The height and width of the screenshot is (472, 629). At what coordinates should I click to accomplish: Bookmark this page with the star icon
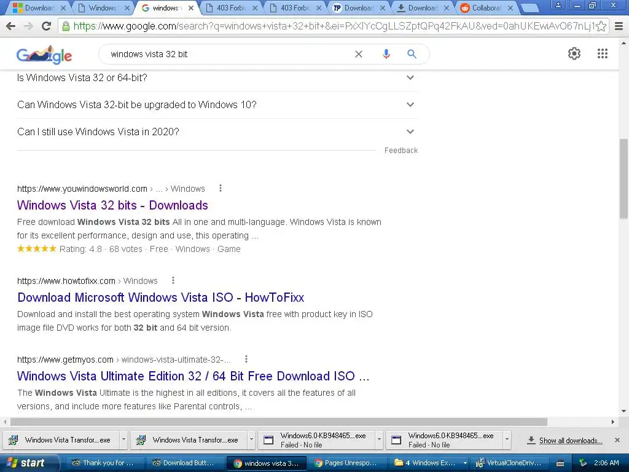(x=601, y=26)
